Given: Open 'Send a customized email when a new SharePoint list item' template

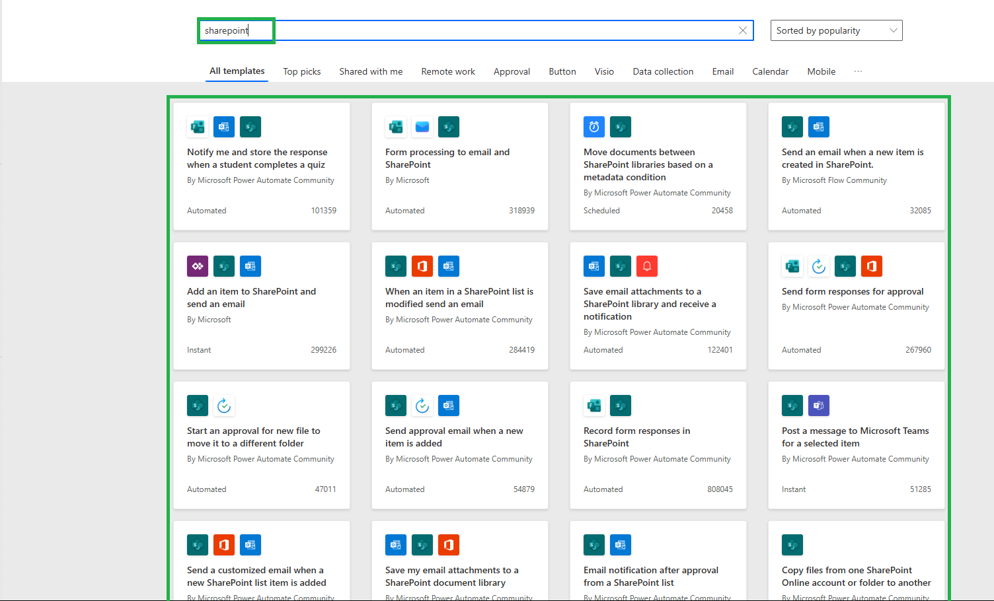Looking at the screenshot, I should (x=262, y=561).
